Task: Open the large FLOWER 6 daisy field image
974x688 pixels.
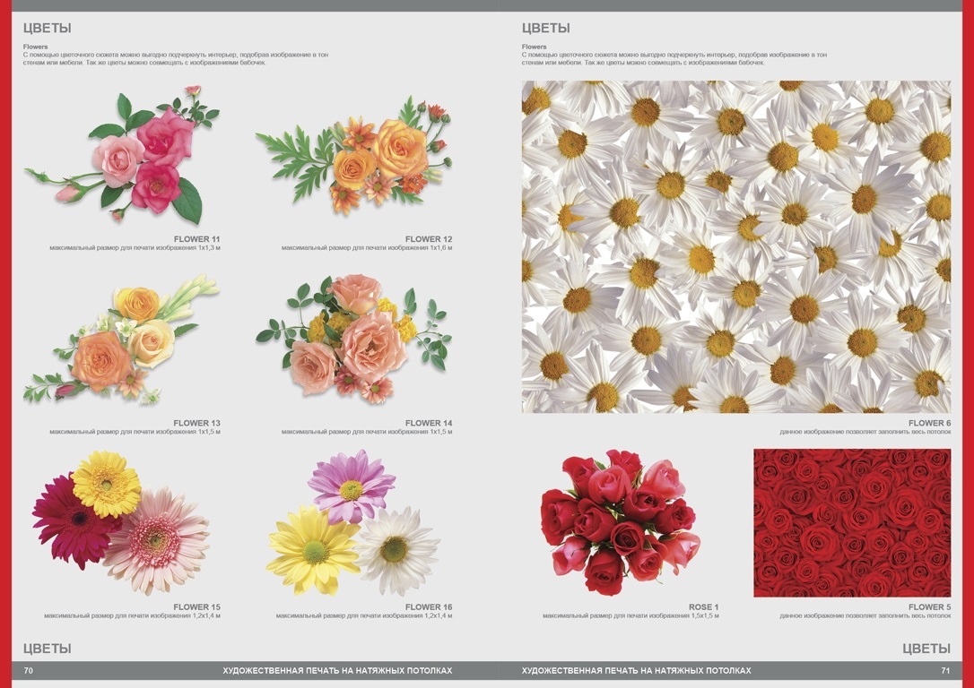Action: tap(735, 246)
